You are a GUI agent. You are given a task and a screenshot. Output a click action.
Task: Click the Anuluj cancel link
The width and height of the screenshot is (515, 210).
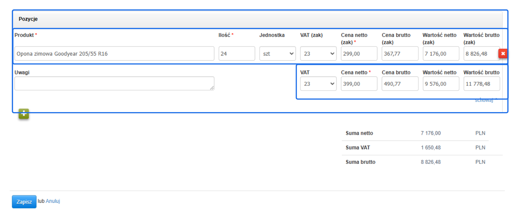tap(53, 201)
